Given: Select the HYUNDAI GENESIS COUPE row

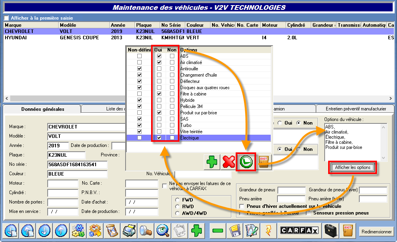Looking at the screenshot, I should (199, 38).
